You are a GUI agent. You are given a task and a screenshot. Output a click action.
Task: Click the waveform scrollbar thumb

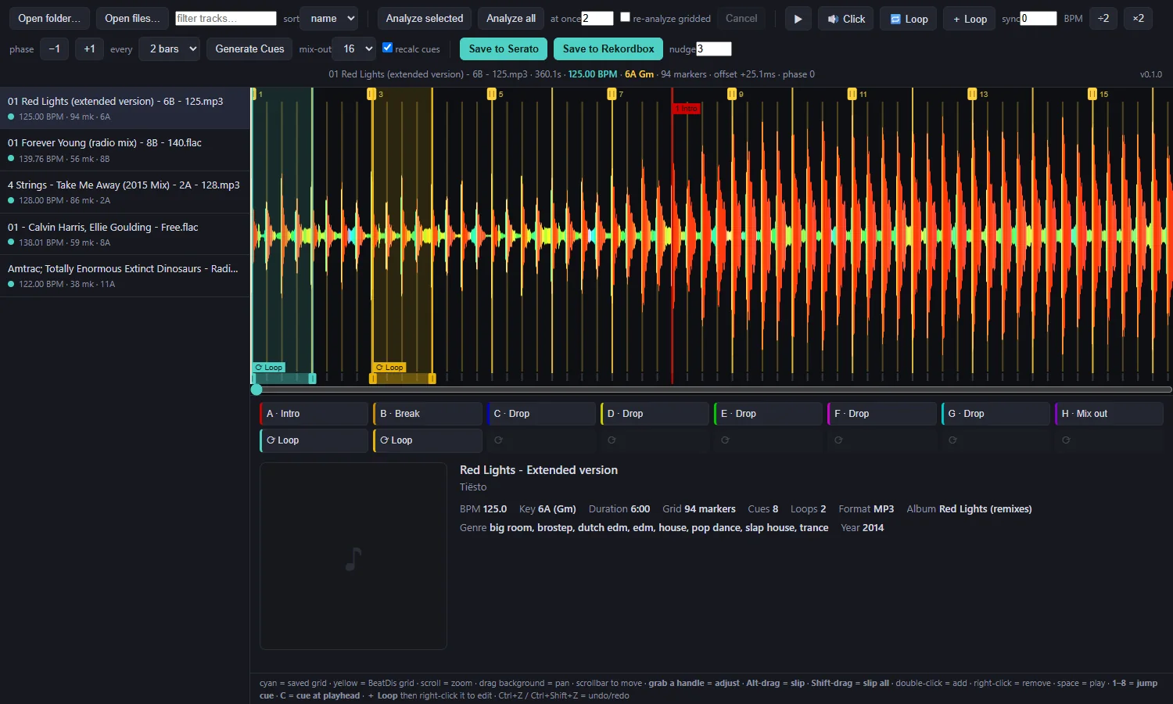256,390
